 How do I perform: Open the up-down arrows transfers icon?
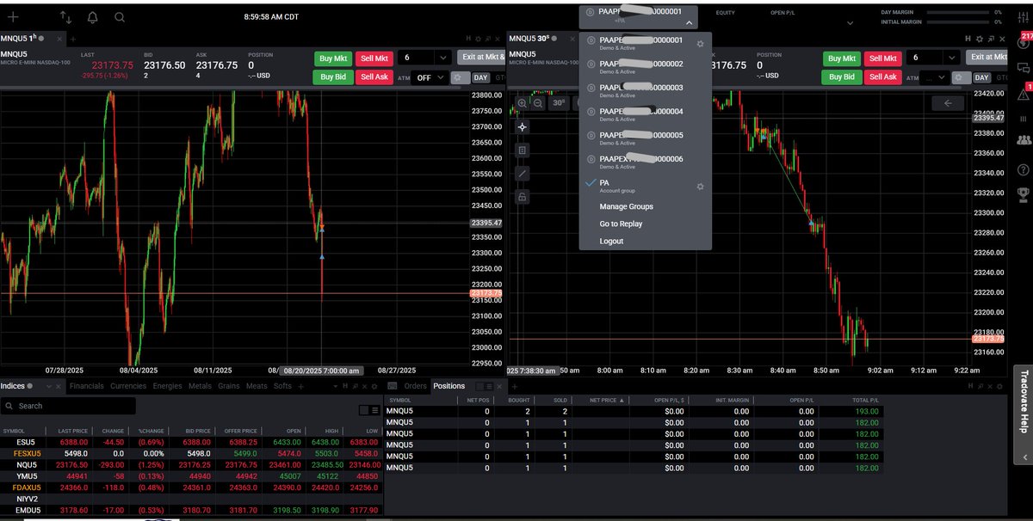click(x=66, y=16)
